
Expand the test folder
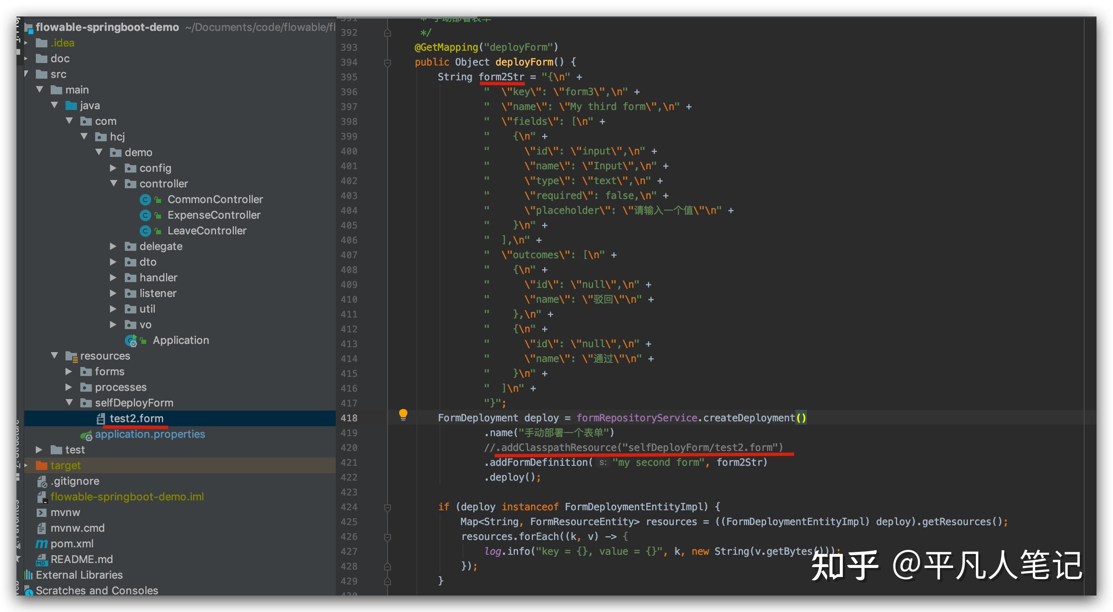click(40, 449)
